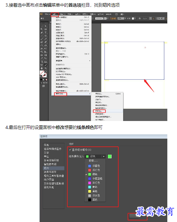The image size is (177, 222).
Task: Select the Star shape tool
Action: click(46, 36)
